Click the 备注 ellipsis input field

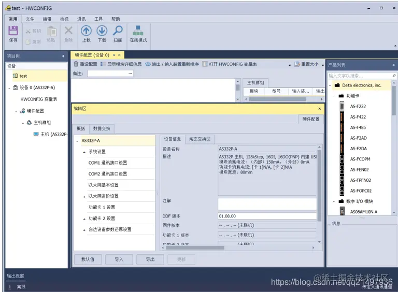pos(110,74)
